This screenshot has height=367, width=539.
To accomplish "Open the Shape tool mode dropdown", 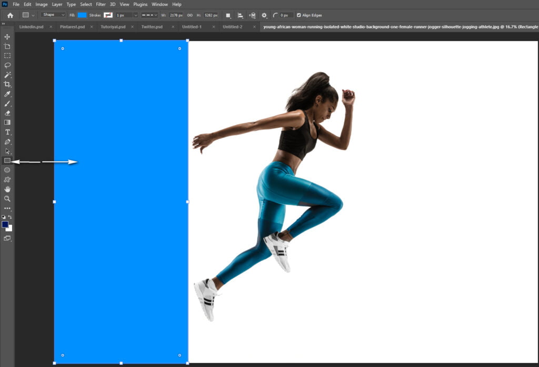I will coord(53,15).
